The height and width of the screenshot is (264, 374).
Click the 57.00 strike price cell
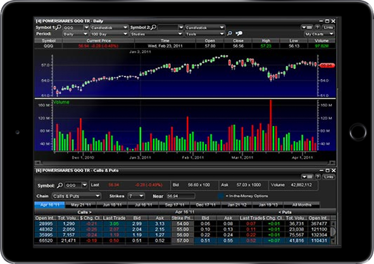coord(183,241)
